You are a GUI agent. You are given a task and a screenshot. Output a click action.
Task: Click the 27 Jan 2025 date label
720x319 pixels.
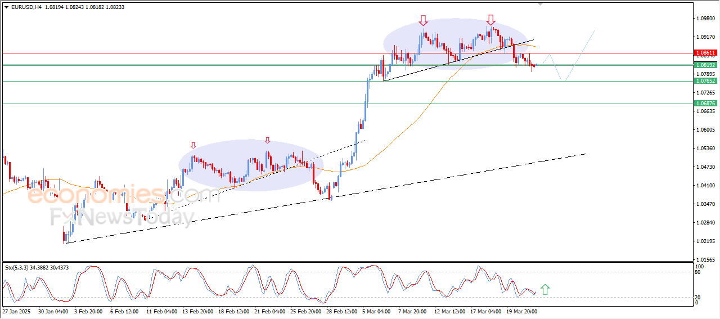[15, 311]
